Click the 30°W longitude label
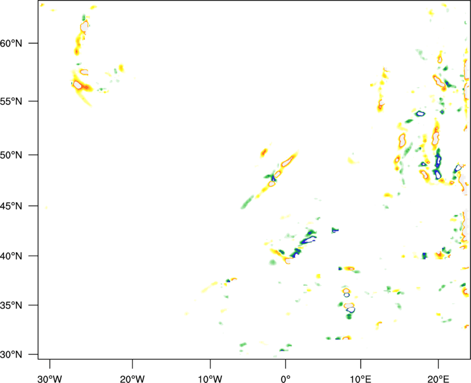 (x=50, y=379)
